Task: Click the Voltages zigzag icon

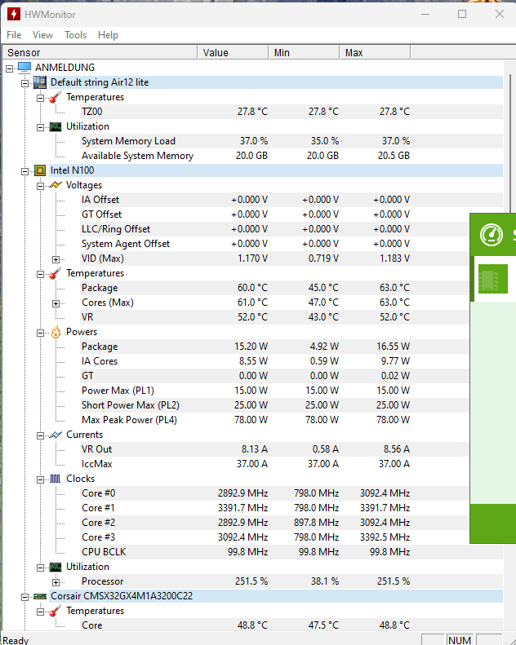Action: tap(56, 185)
